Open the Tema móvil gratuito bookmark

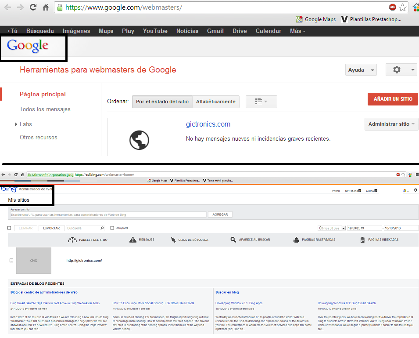click(x=218, y=181)
